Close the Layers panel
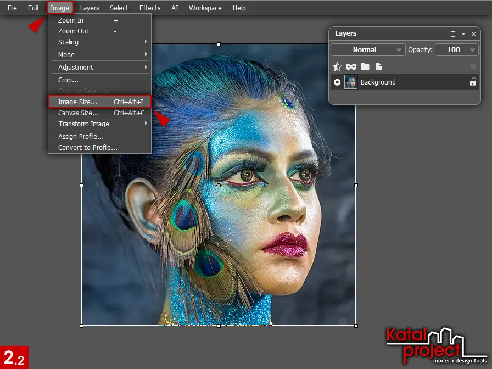492x369 pixels. (x=473, y=34)
